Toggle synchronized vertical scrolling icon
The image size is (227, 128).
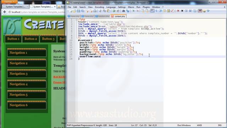pyautogui.click(x=143, y=11)
